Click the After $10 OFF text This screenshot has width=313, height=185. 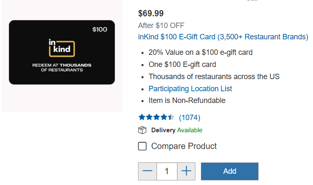tap(161, 26)
